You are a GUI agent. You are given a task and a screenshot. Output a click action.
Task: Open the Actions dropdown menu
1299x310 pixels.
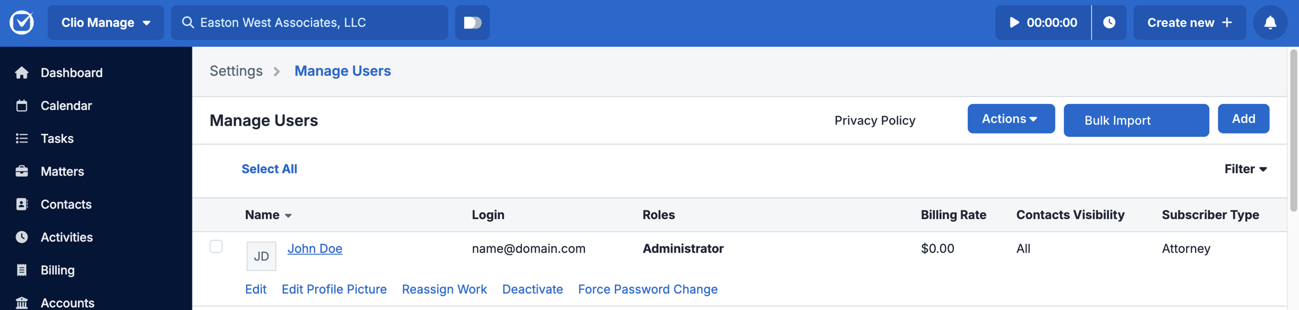pos(1011,119)
